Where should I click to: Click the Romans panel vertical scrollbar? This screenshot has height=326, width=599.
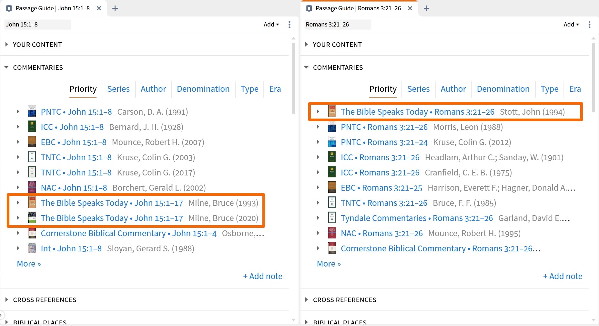(594, 78)
